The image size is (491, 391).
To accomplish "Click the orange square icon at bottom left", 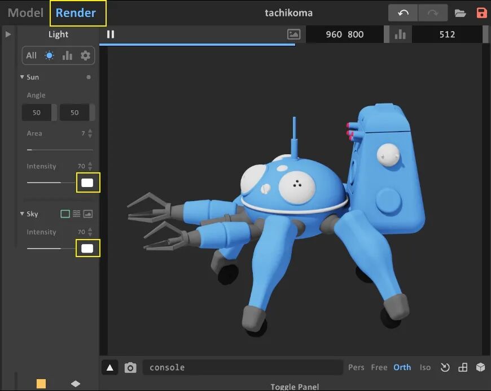I will pos(41,384).
